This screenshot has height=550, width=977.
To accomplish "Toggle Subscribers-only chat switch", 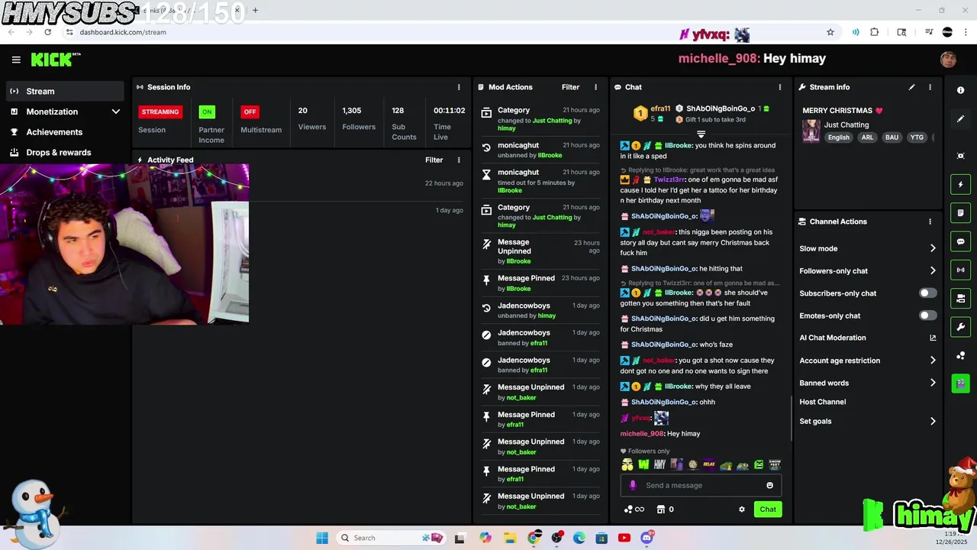I will click(x=927, y=293).
